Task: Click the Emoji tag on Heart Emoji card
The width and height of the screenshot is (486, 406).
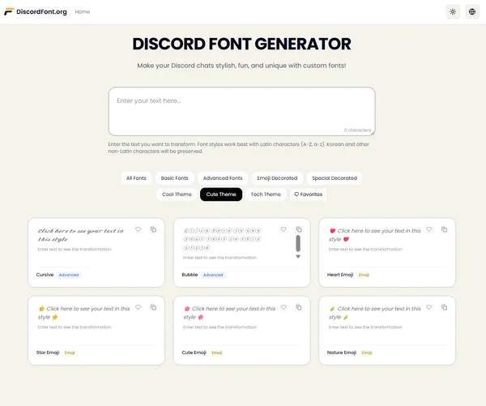Action: (x=364, y=275)
